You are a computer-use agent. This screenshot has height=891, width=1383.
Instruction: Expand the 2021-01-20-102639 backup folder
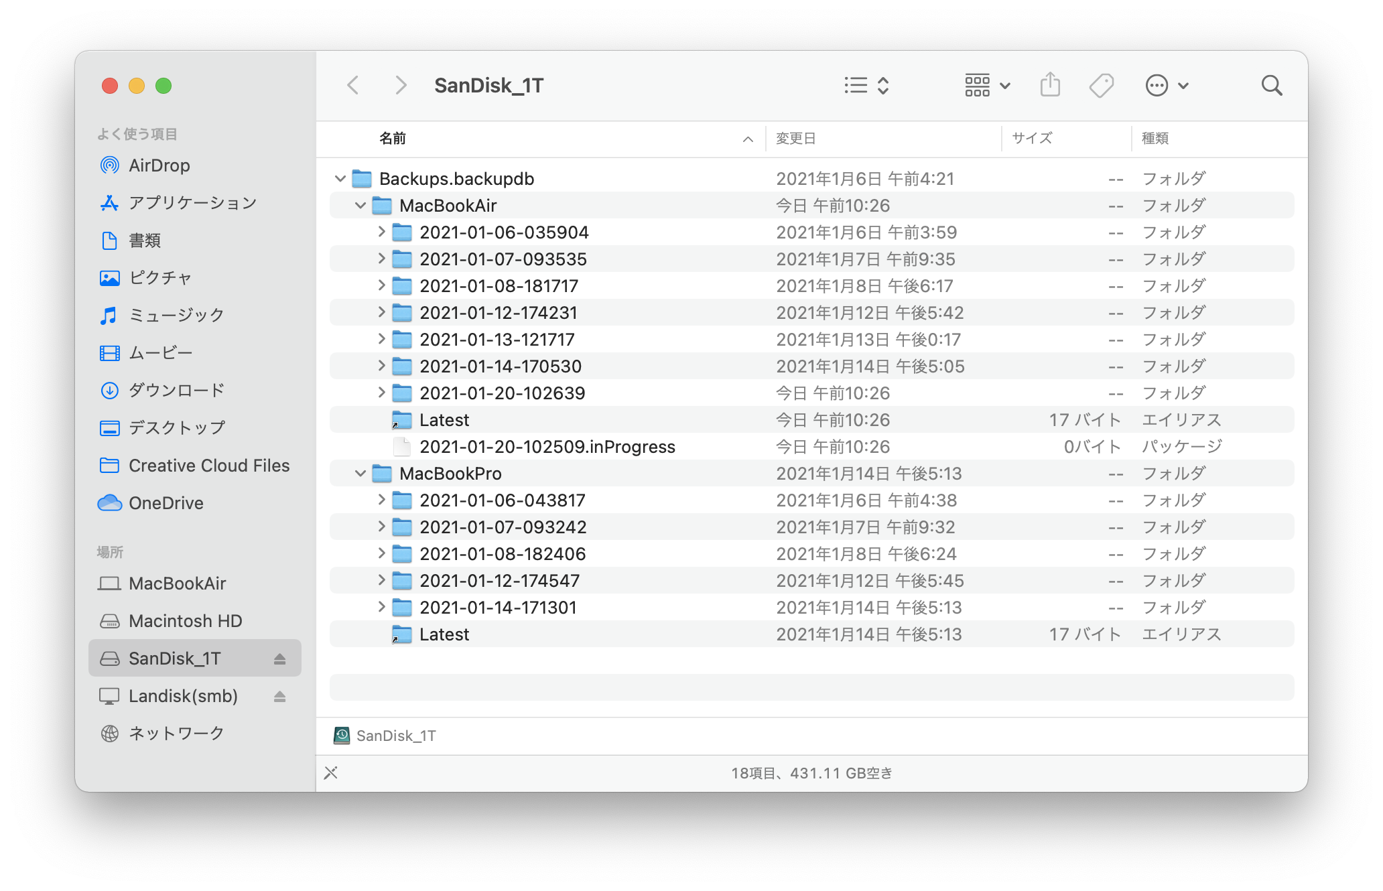pyautogui.click(x=381, y=393)
